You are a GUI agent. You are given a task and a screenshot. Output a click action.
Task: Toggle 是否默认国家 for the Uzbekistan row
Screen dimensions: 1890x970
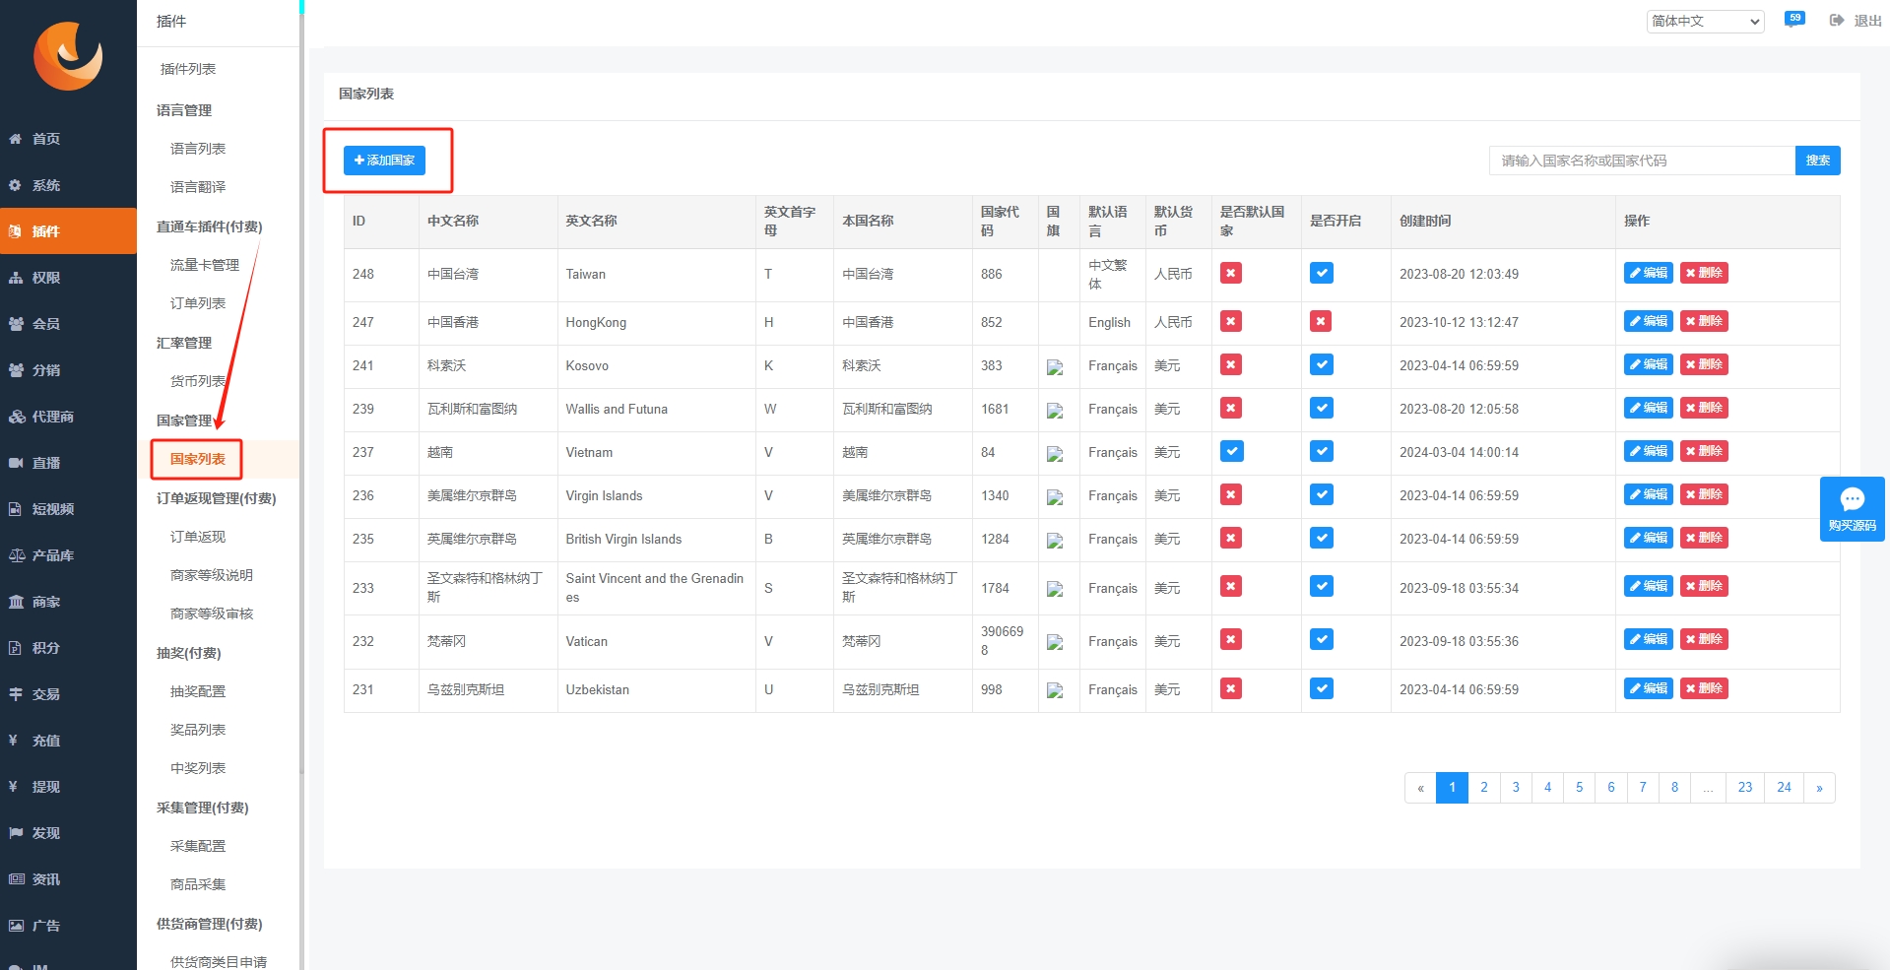pos(1231,688)
